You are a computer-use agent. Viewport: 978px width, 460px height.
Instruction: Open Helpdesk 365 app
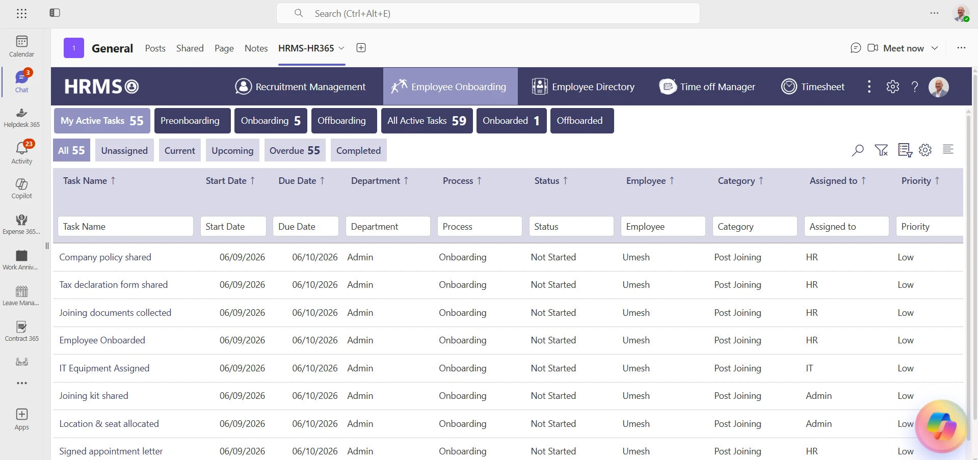pos(21,117)
